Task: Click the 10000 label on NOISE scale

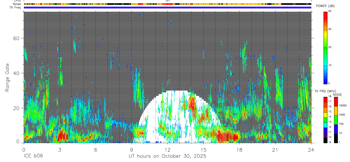Action: click(343, 105)
